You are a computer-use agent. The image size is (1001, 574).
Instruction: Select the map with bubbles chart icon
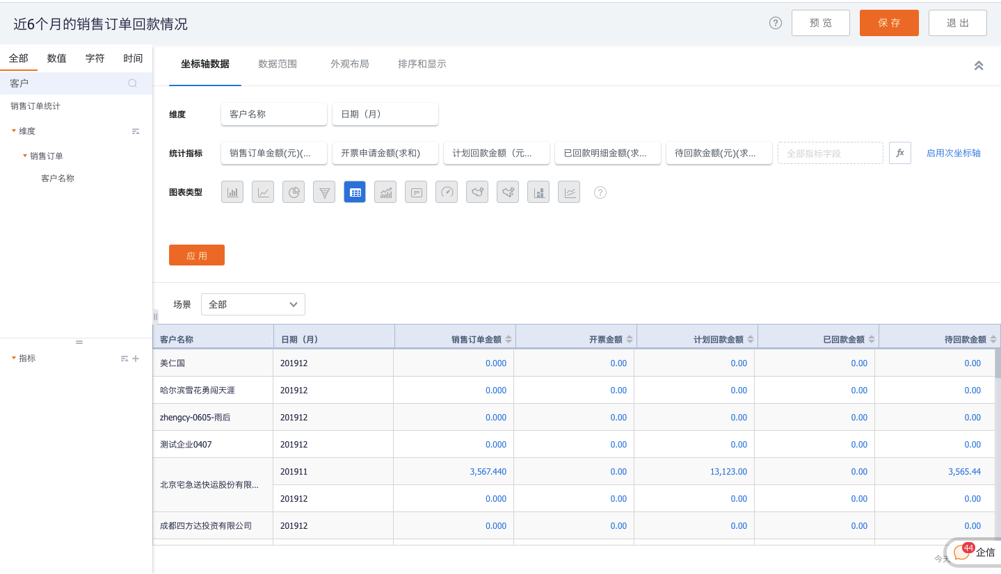(x=508, y=192)
